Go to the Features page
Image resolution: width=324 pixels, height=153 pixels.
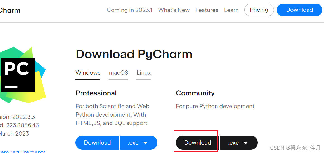coord(207,10)
